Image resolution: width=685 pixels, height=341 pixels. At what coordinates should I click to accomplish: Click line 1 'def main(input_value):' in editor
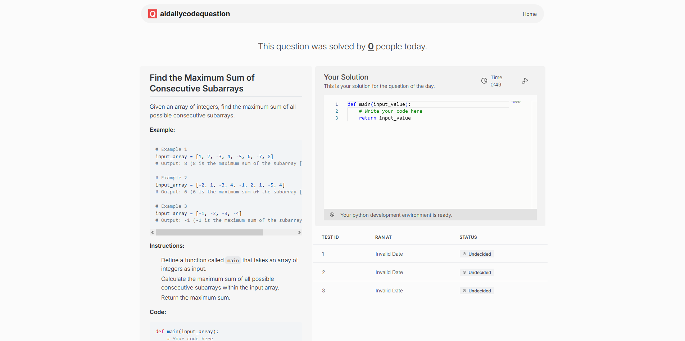tap(379, 104)
